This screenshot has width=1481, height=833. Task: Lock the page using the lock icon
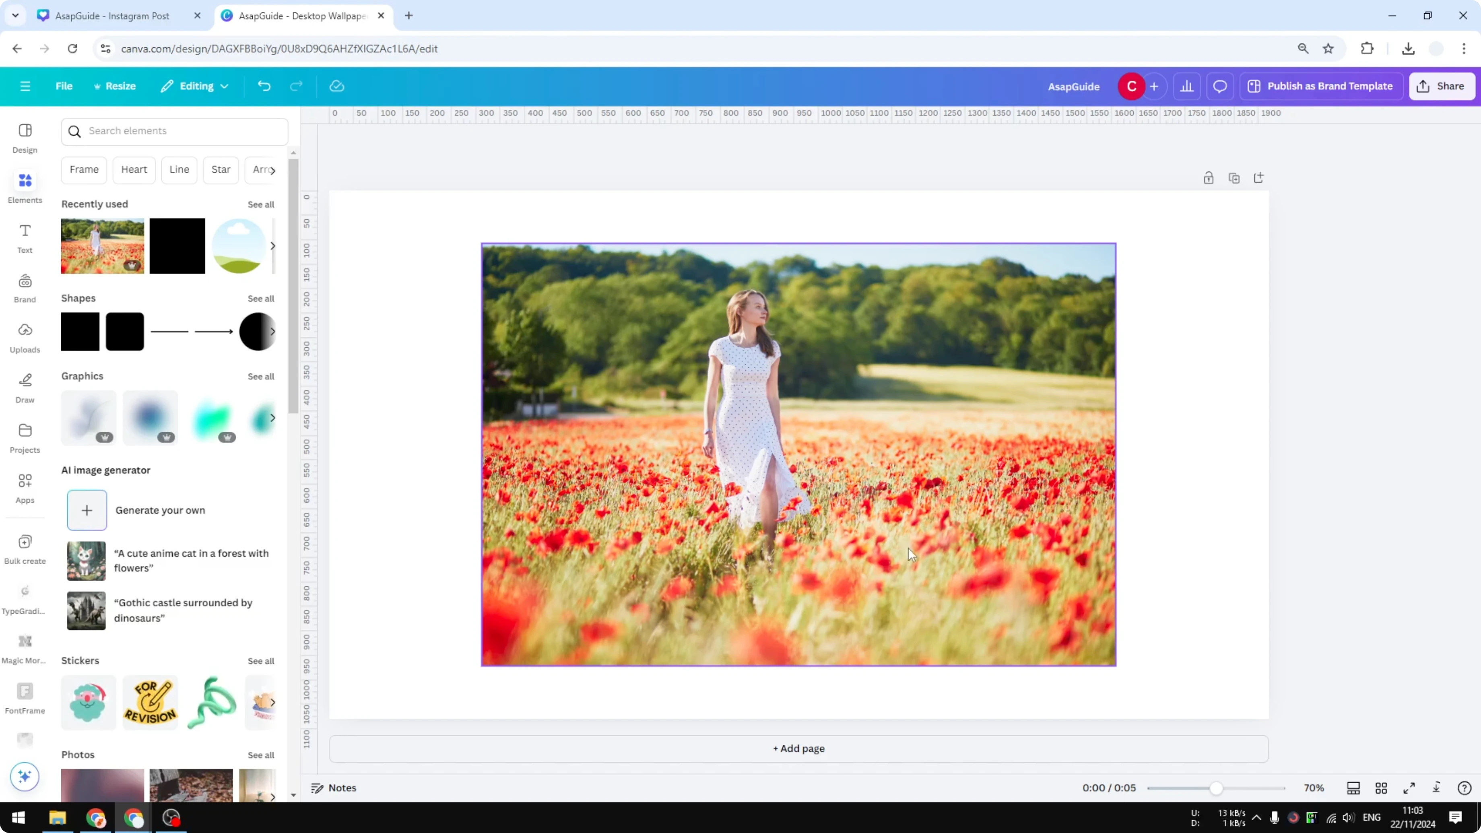[x=1209, y=177]
